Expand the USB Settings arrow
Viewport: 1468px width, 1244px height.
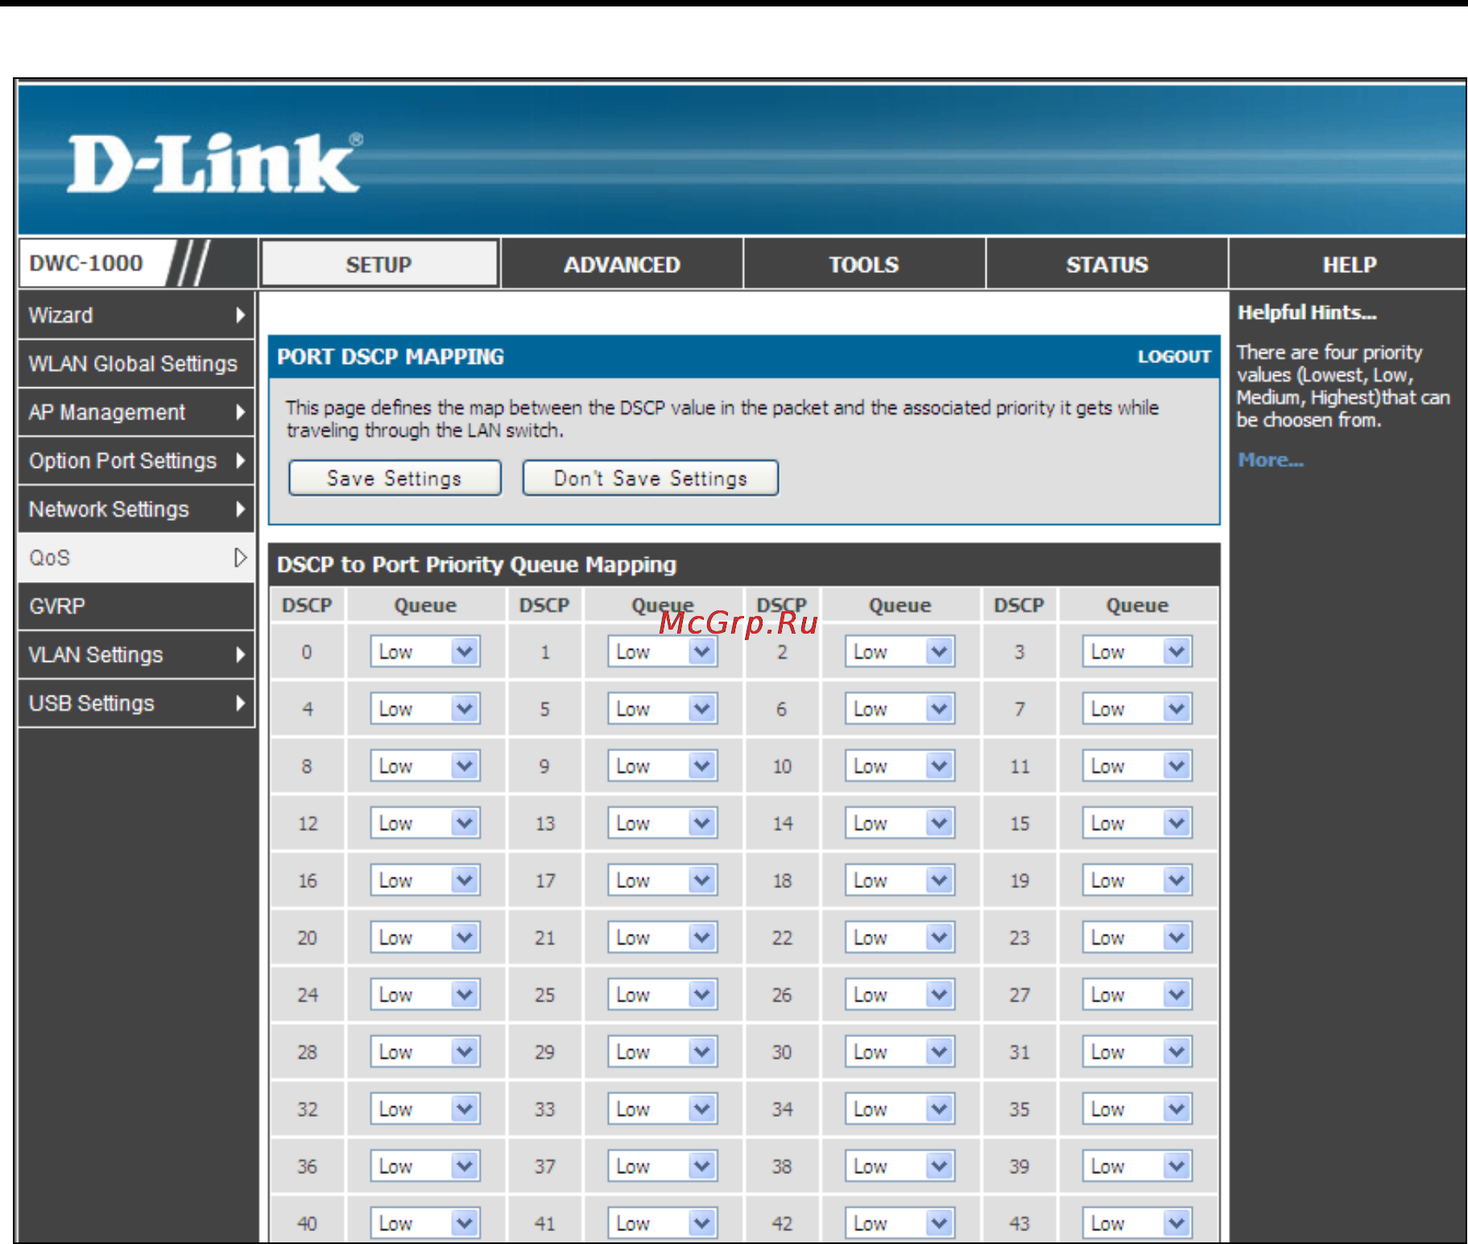click(x=240, y=703)
